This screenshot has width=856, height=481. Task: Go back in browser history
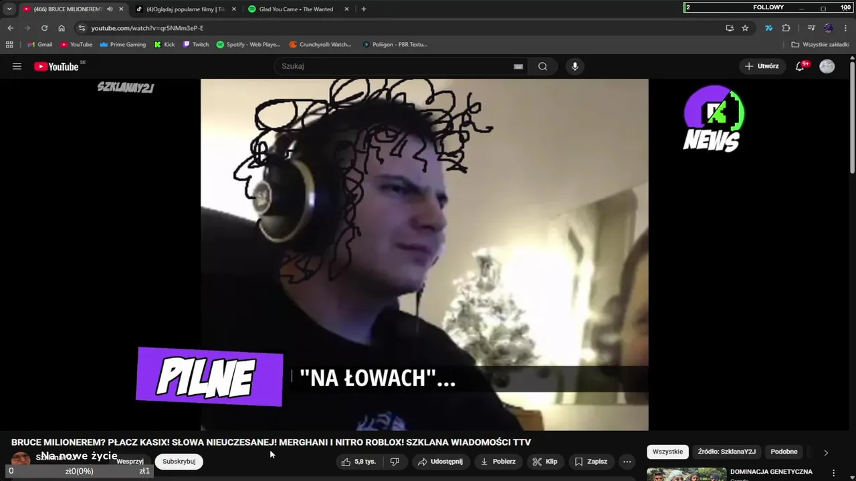10,28
